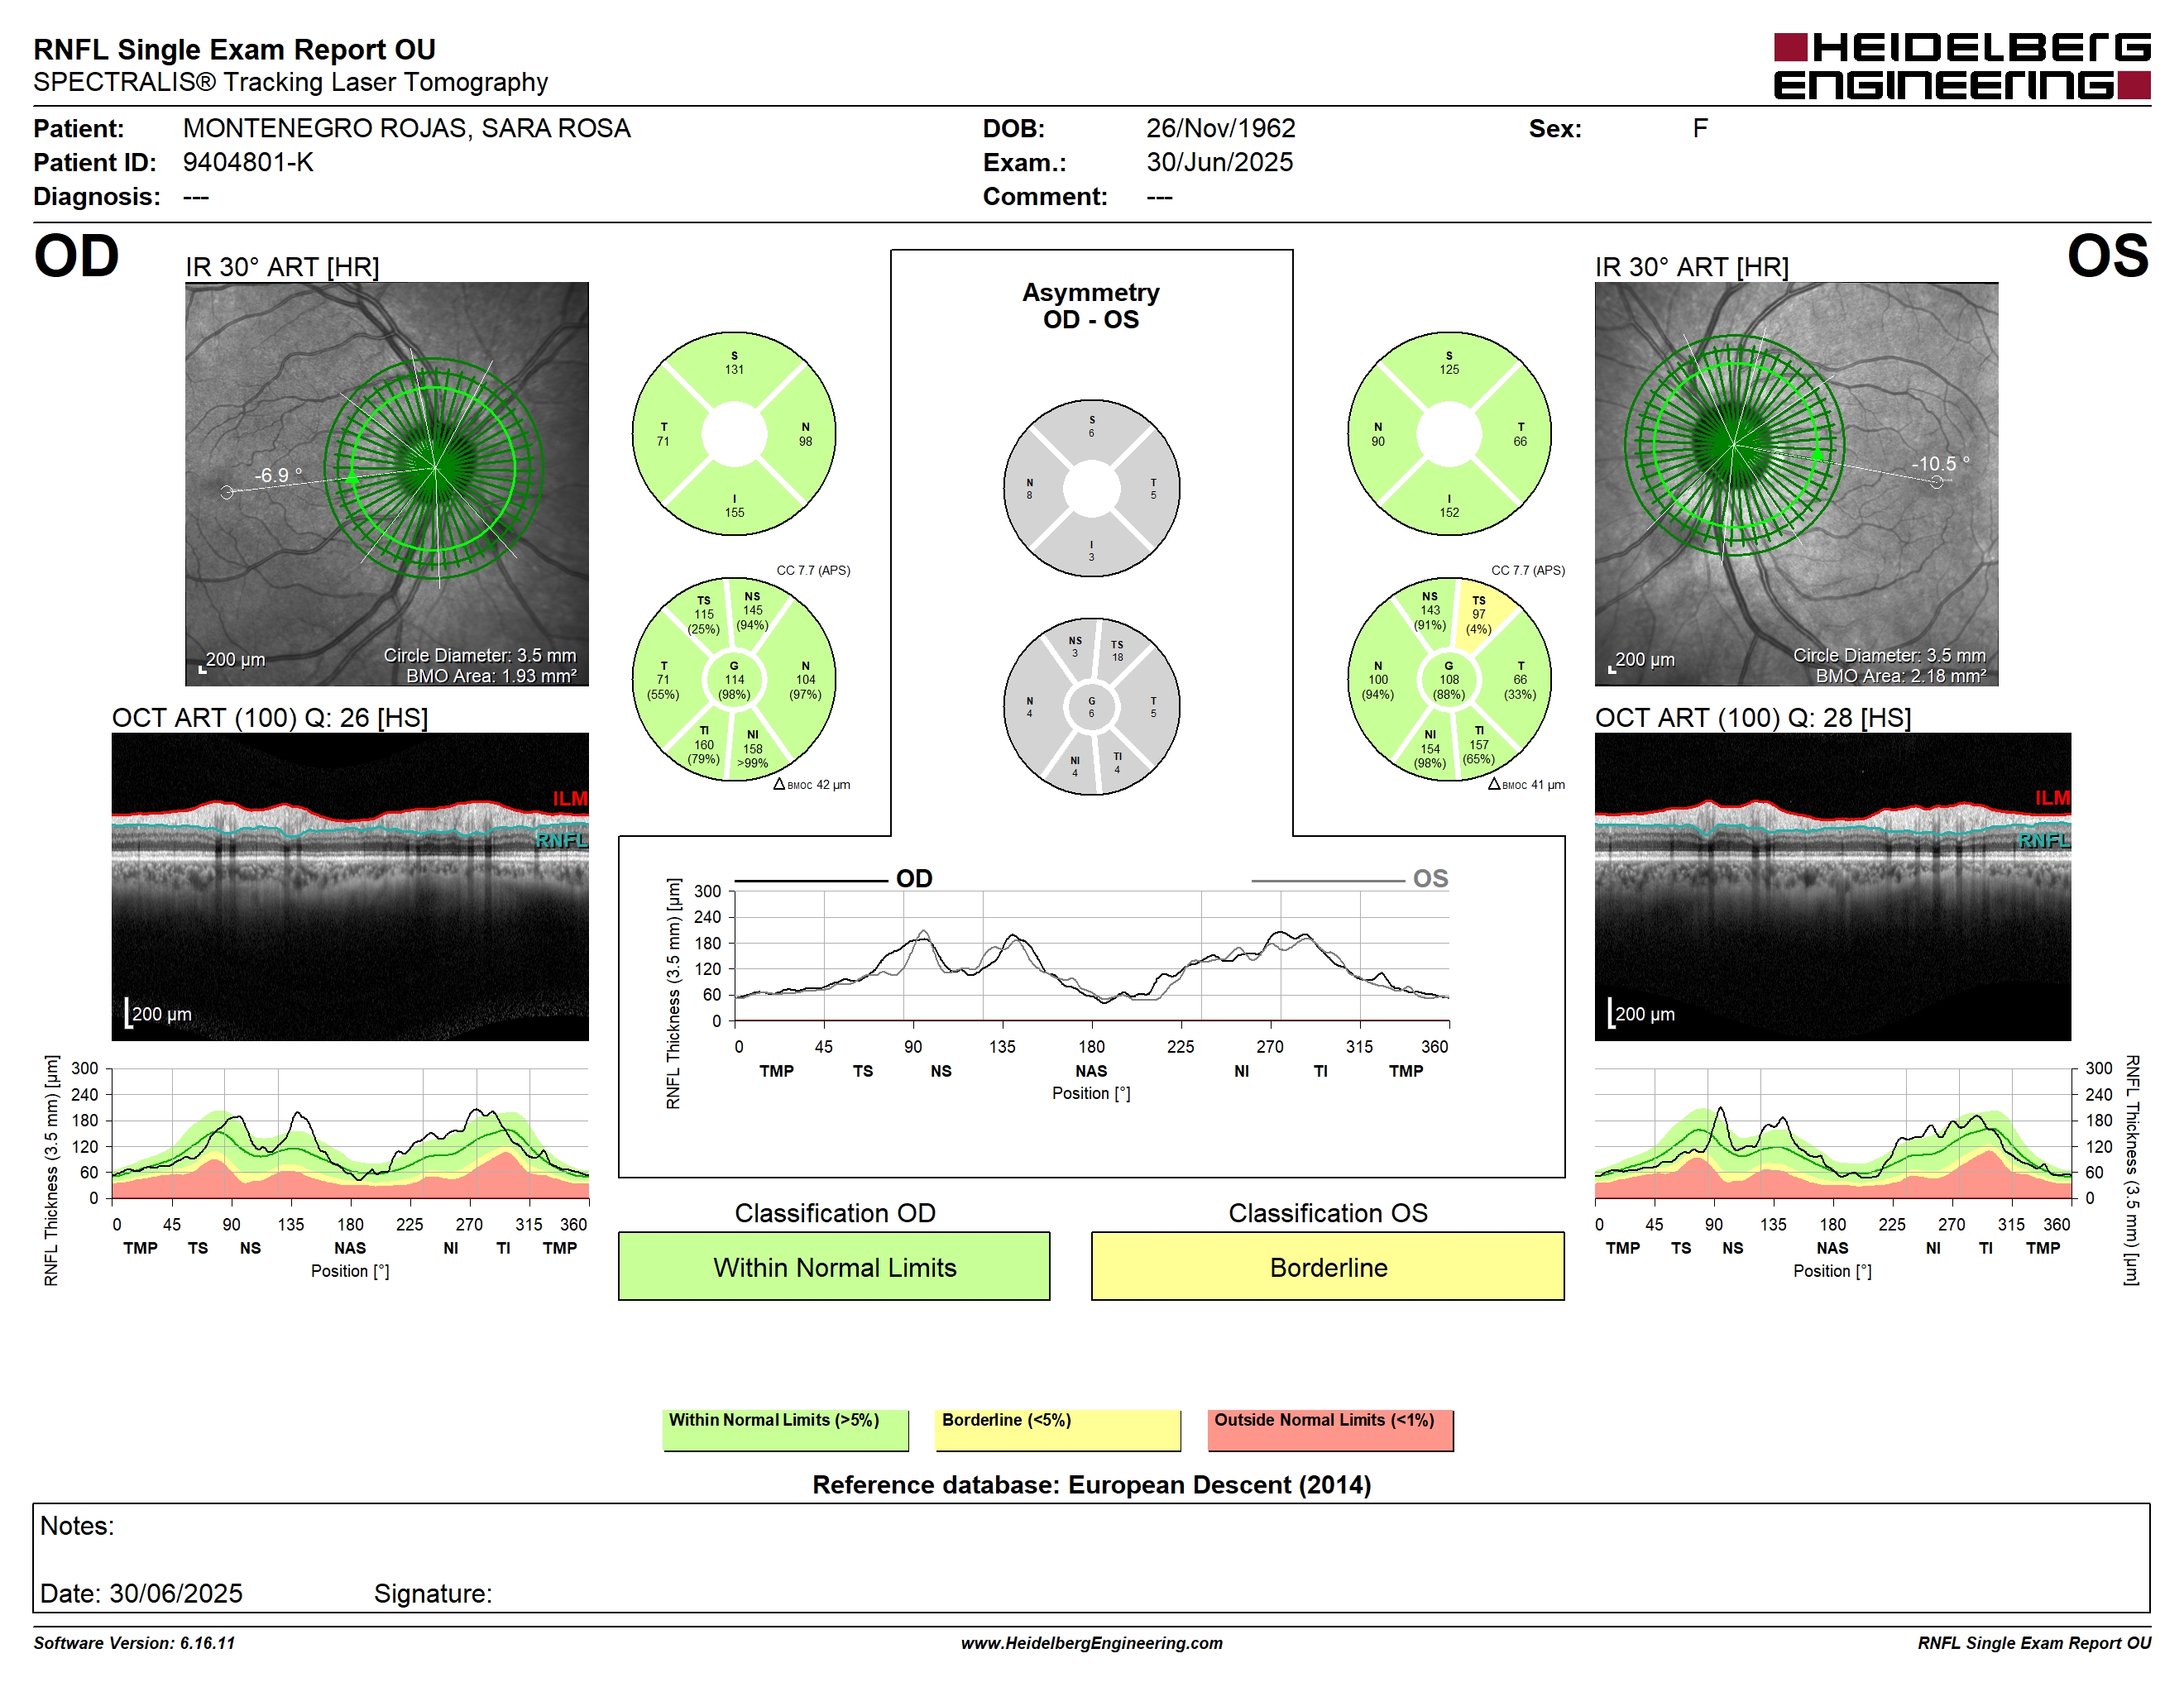Click the combined OD/OS RNFL thickness plot
Screen dimensions: 2184x1687
click(x=1091, y=955)
